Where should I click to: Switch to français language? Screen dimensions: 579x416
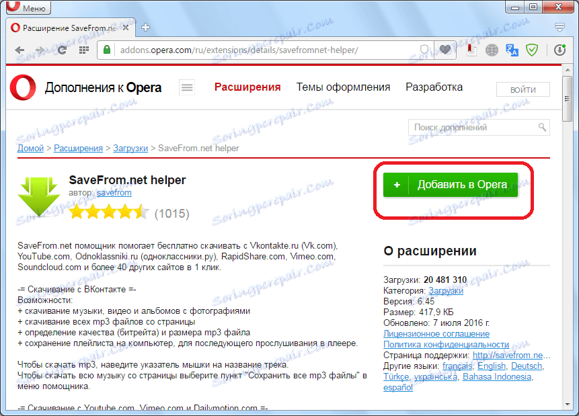pyautogui.click(x=457, y=366)
